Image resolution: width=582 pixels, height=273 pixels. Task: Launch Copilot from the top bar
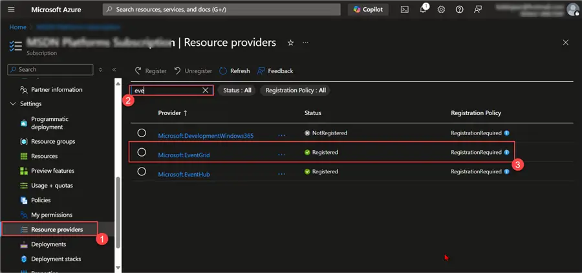click(368, 10)
